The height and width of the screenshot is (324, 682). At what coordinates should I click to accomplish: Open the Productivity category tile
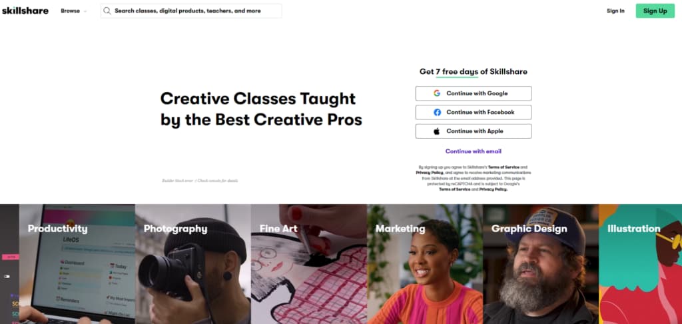click(x=77, y=264)
